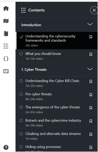Toggle completion circle for 'Pre-cyber threats'
Viewport: 98px width, 152px height.
click(x=21, y=94)
